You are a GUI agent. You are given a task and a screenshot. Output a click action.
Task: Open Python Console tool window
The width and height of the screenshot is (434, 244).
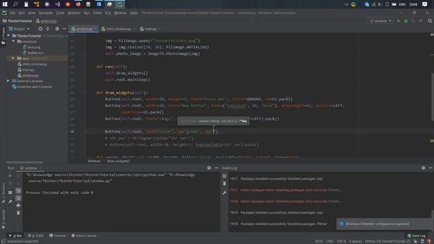click(83, 236)
